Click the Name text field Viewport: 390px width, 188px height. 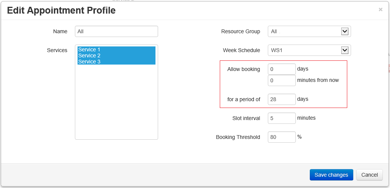click(116, 32)
